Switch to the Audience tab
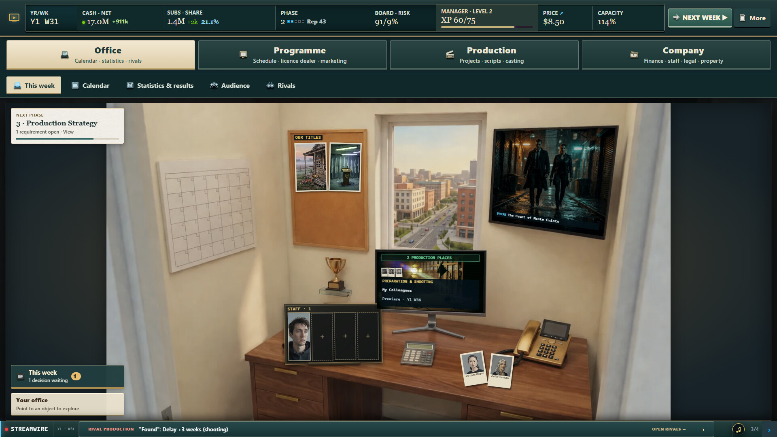Screen dimensions: 777x437 [230, 85]
